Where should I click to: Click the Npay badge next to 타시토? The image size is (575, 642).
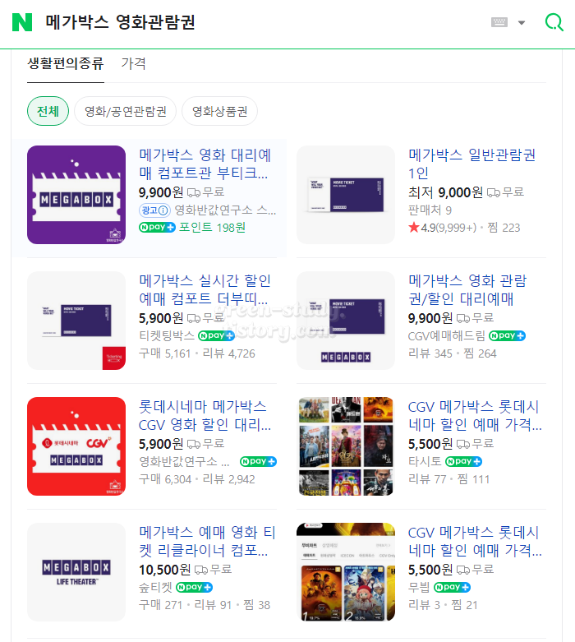coord(463,461)
